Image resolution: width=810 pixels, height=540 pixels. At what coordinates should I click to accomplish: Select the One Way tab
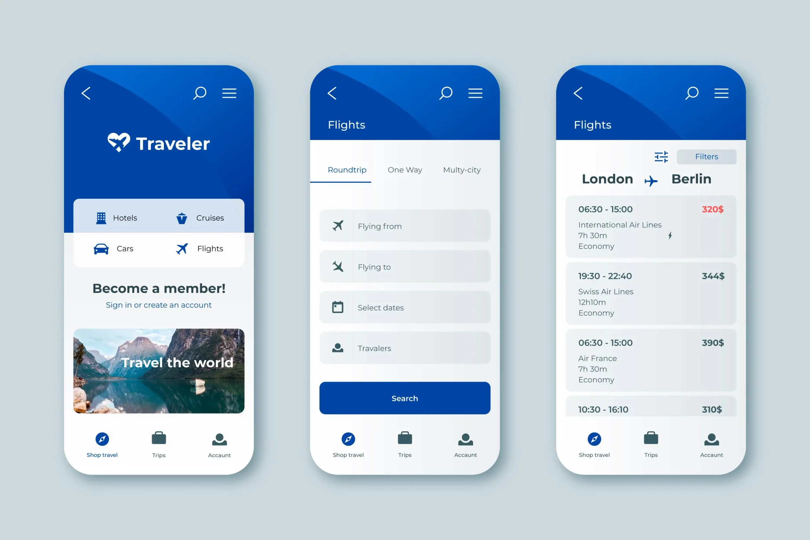pyautogui.click(x=405, y=169)
